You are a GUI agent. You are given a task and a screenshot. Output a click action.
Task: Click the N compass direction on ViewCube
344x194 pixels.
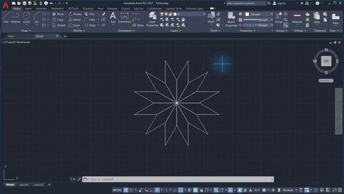click(326, 50)
